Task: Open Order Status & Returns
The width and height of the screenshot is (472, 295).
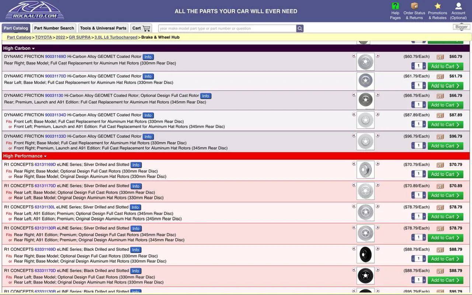Action: point(414,11)
